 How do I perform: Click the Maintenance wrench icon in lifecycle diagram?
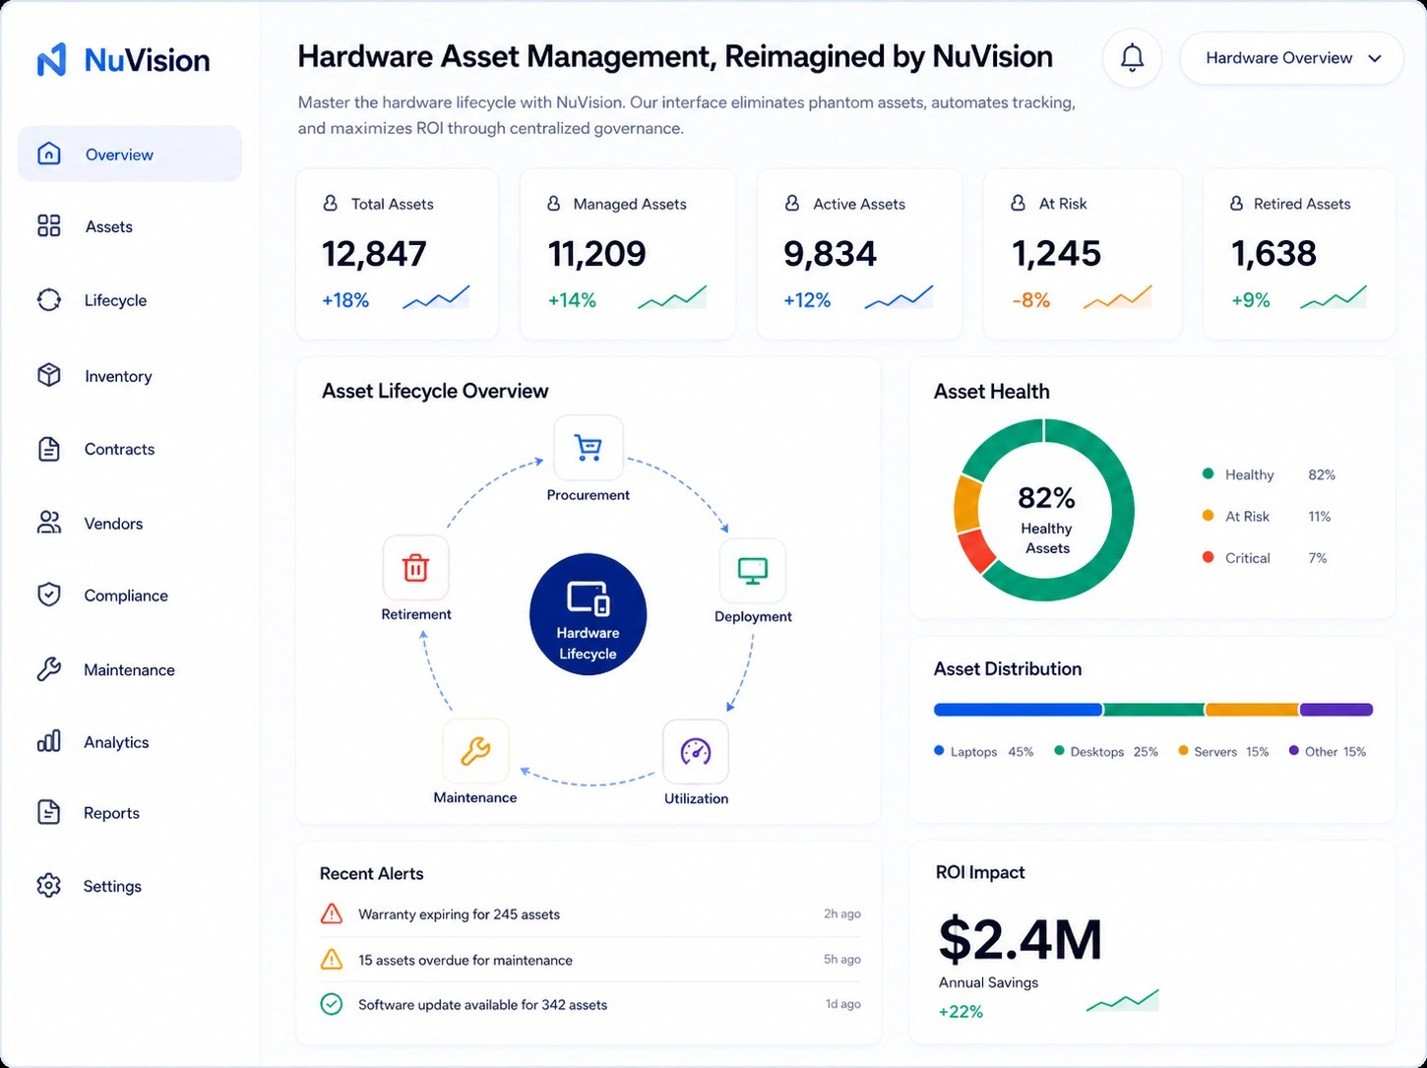point(475,751)
